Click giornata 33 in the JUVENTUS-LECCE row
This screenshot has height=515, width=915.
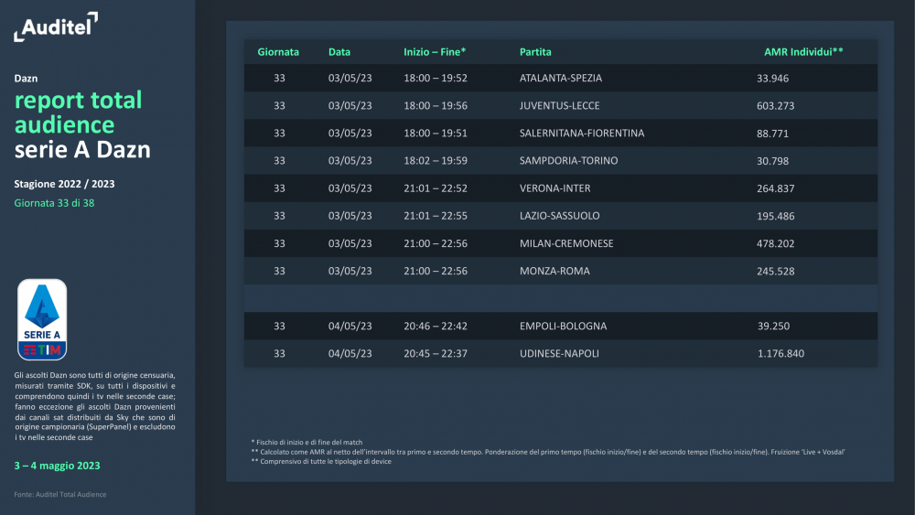click(279, 105)
